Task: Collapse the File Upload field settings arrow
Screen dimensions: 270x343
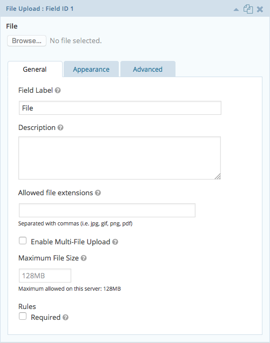Action: point(236,10)
